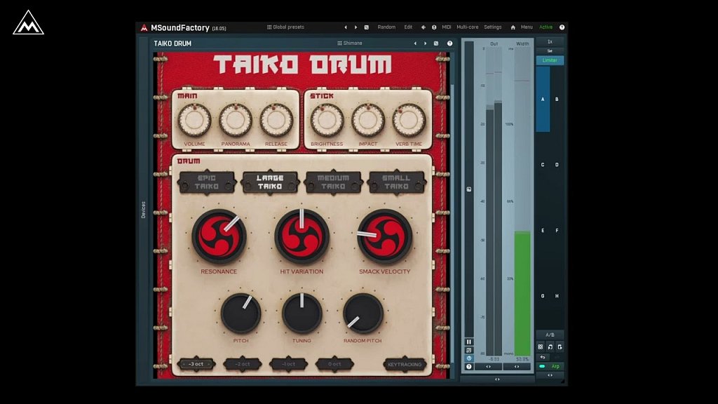Click the Resonance knob

pos(219,236)
